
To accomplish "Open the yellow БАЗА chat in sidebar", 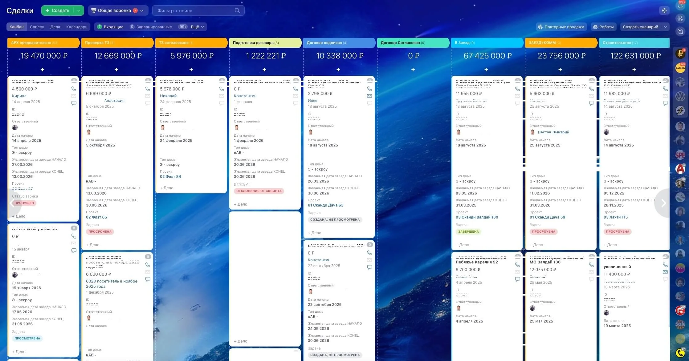I will 680,68.
